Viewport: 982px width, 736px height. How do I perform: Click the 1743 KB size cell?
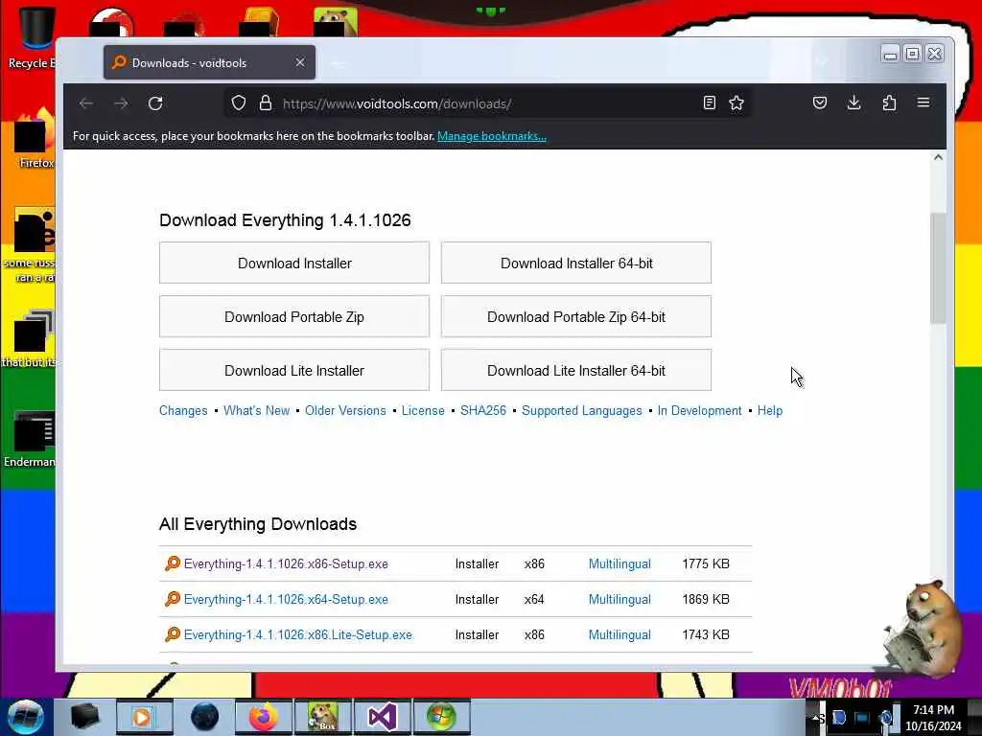coord(706,634)
